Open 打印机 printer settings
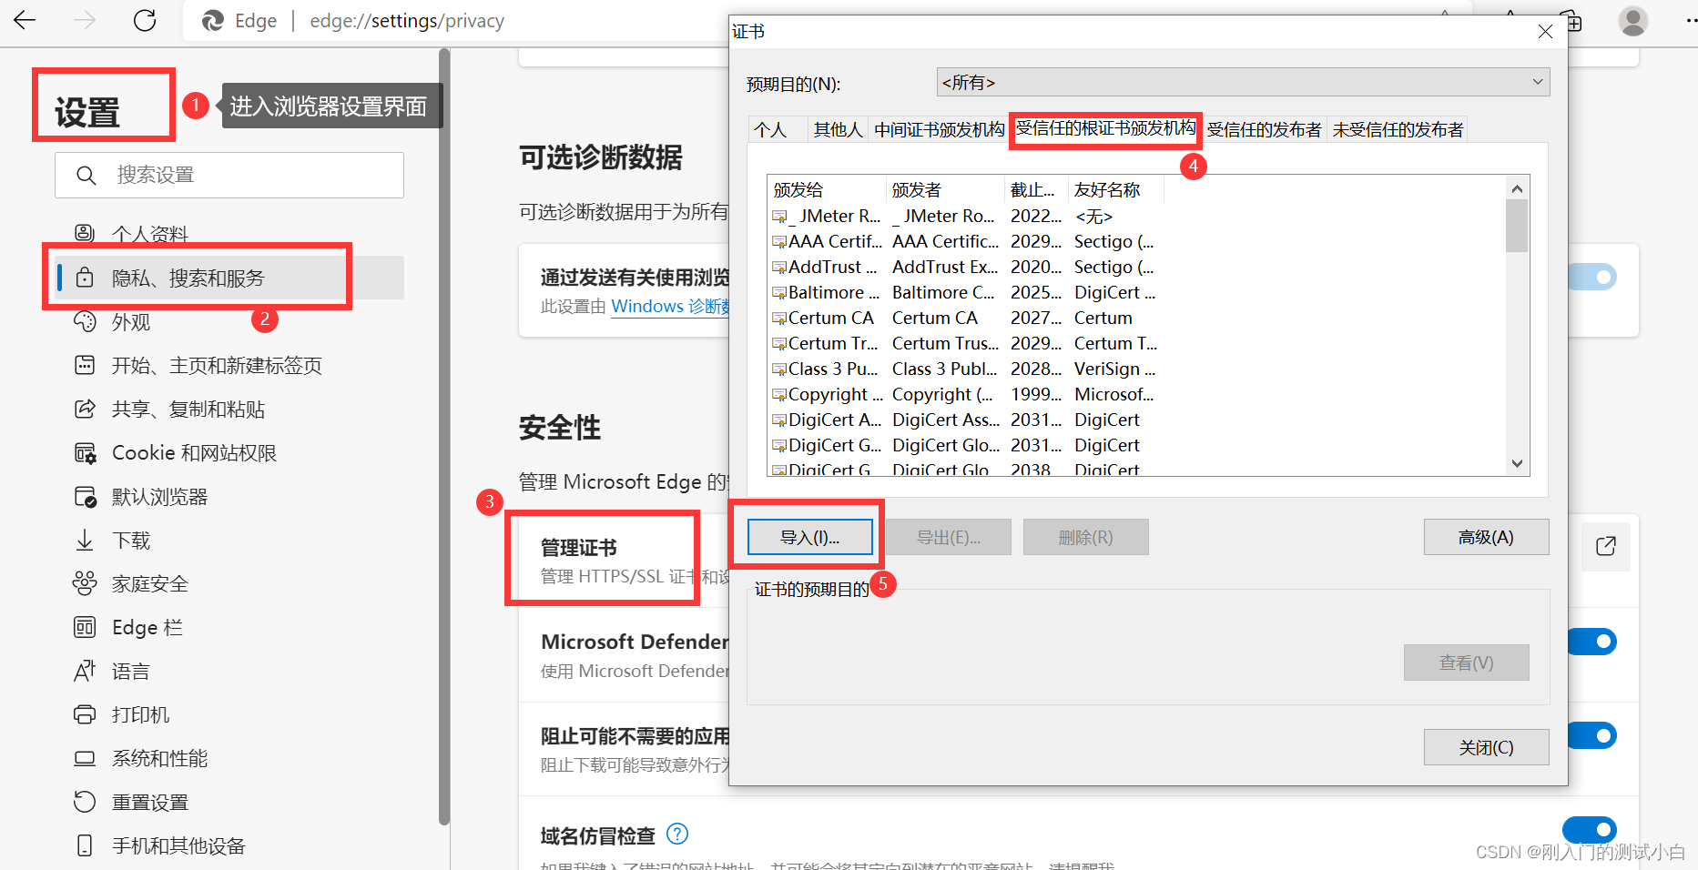The height and width of the screenshot is (870, 1698). click(x=140, y=715)
